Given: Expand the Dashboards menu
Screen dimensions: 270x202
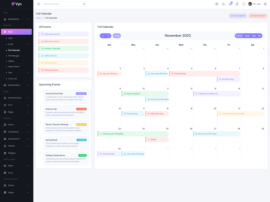Looking at the screenshot, I should pyautogui.click(x=16, y=19).
